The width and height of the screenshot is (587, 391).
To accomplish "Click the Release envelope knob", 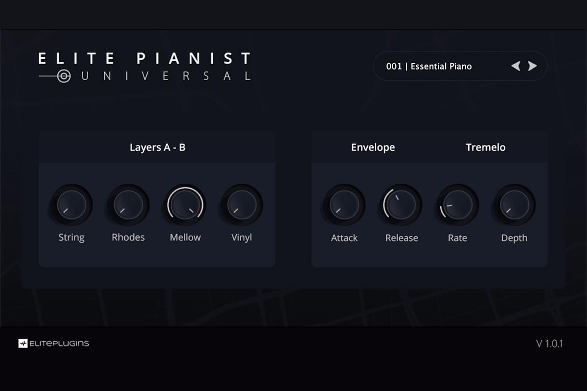I will (x=401, y=205).
